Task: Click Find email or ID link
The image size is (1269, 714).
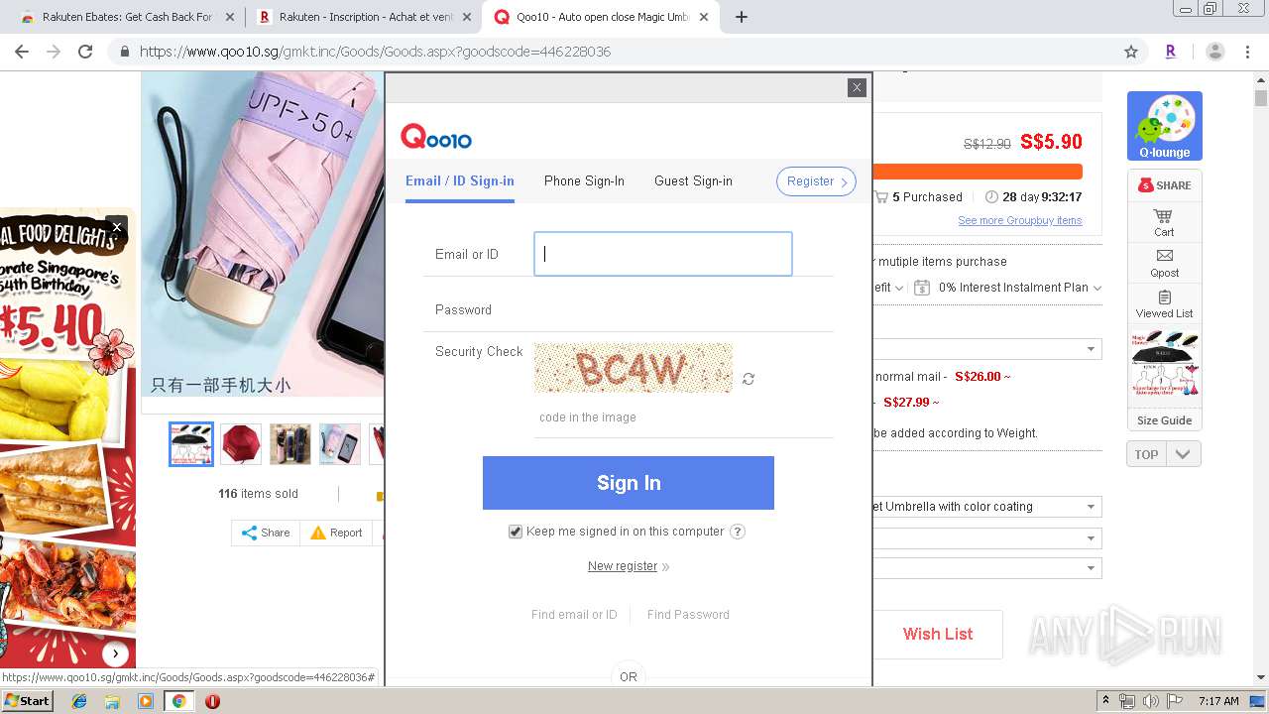Action: pyautogui.click(x=574, y=615)
